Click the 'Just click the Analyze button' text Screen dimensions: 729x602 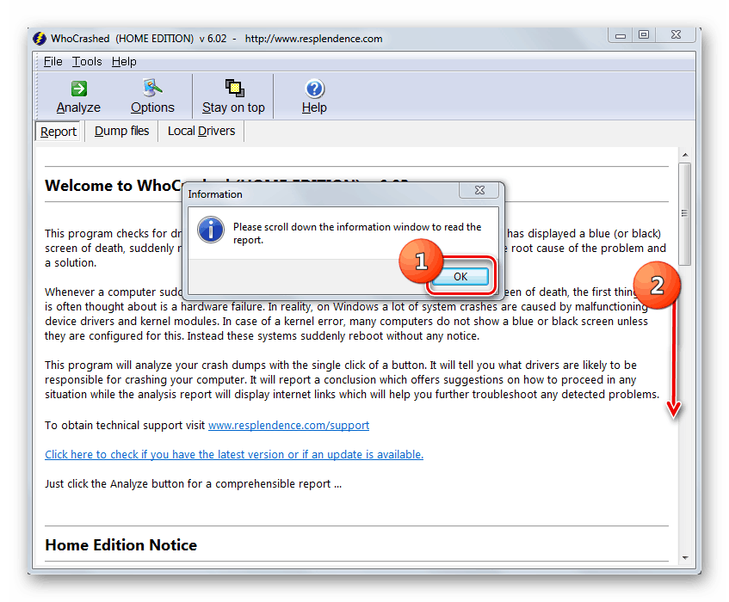tap(193, 483)
